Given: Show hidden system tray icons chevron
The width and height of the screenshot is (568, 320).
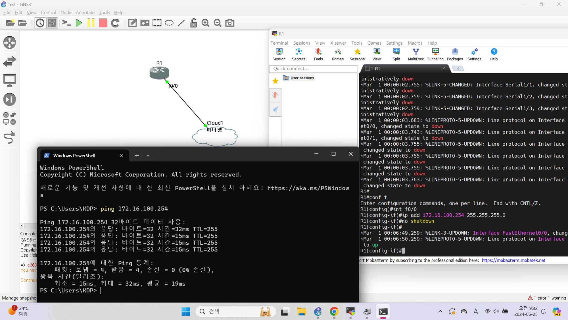Looking at the screenshot, I should point(440,311).
